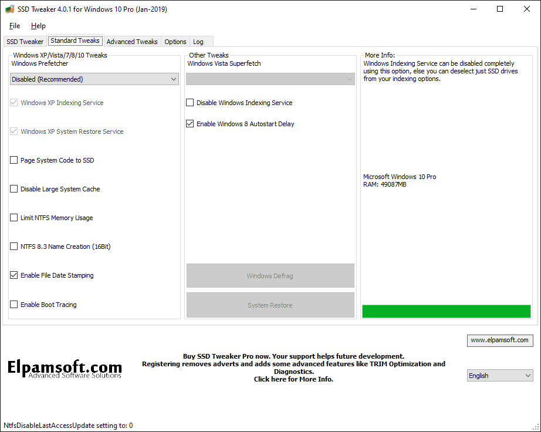Close the SSD Tweaker window
Image resolution: width=541 pixels, height=432 pixels.
[526, 9]
